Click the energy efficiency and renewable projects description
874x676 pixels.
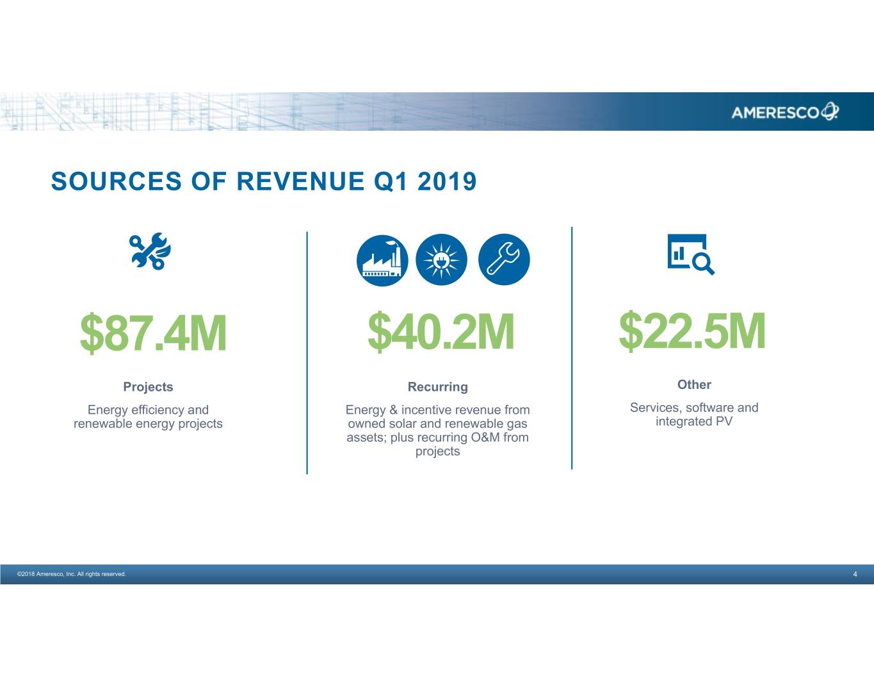(148, 416)
